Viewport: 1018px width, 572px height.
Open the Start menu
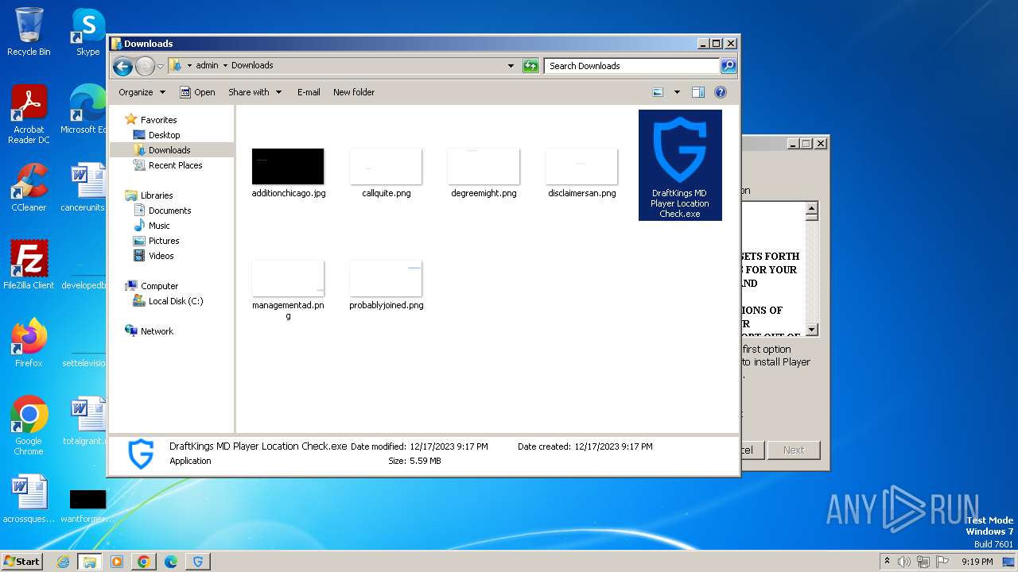21,561
